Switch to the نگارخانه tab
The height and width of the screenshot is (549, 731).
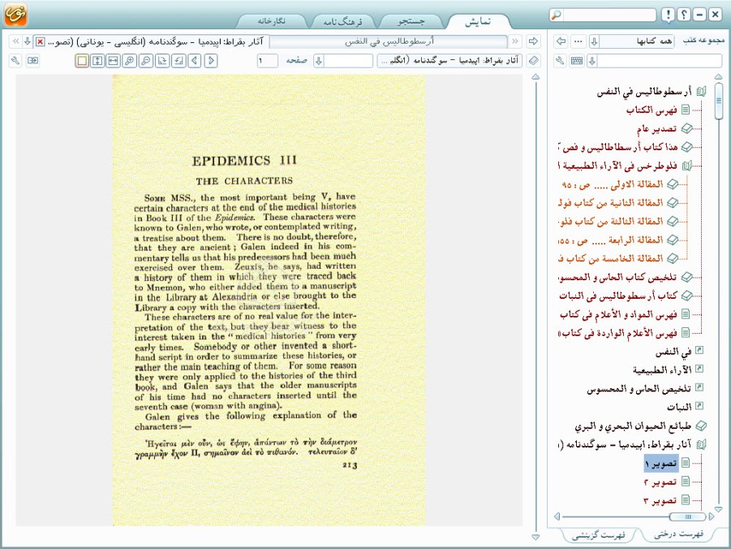click(x=272, y=21)
